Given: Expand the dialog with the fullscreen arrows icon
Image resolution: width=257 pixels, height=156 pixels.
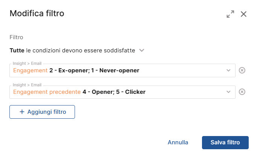Looking at the screenshot, I should point(230,14).
